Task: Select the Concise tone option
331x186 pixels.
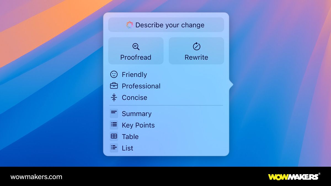Action: point(134,98)
